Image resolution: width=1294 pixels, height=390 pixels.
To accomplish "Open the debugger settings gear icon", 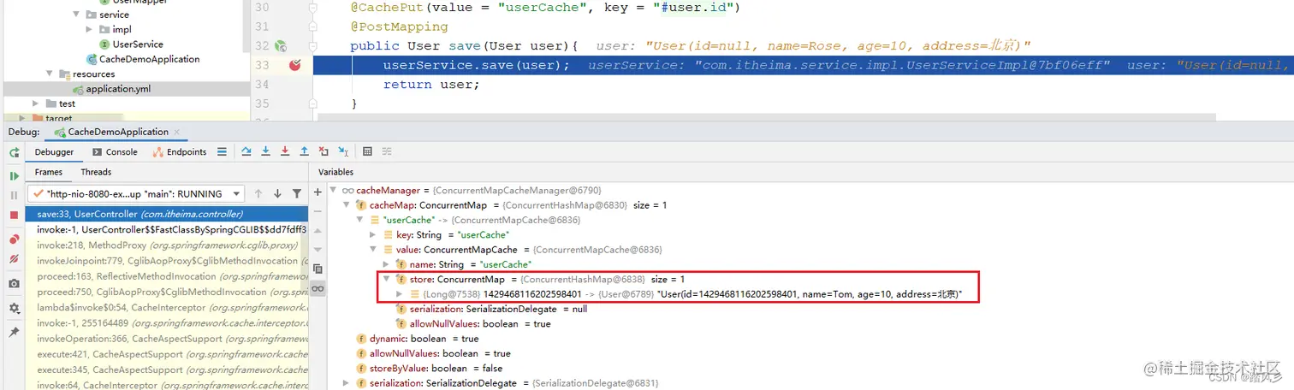I will [x=14, y=308].
